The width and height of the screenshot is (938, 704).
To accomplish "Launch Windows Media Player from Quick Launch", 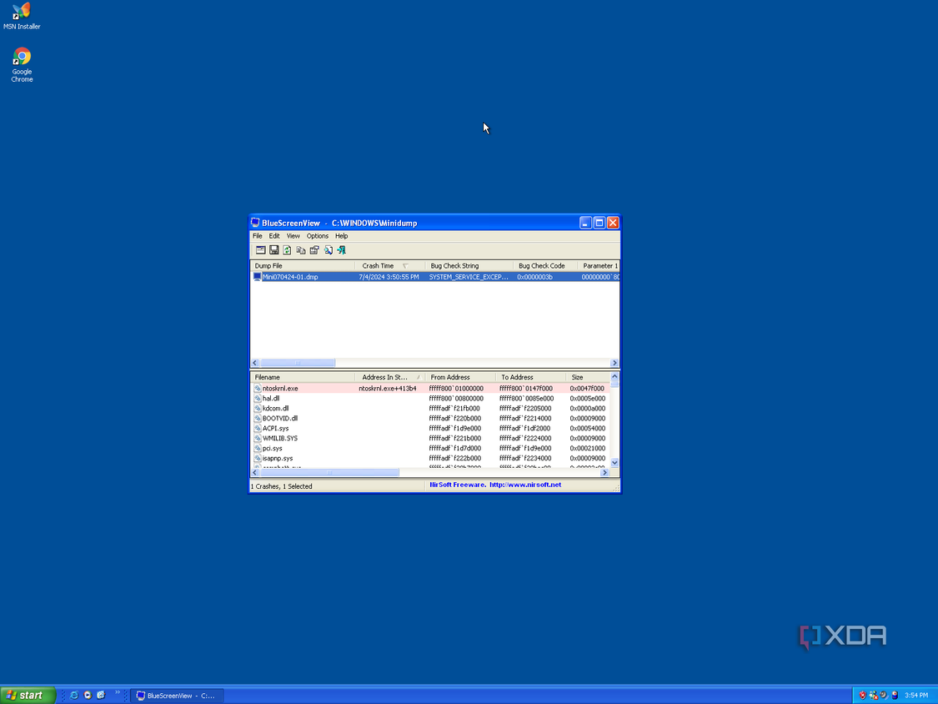I will click(88, 695).
